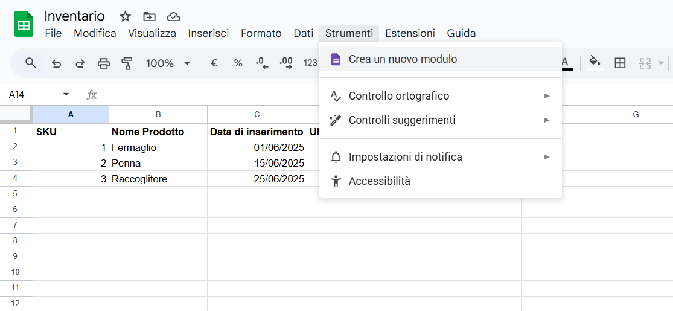
Task: Decrease decimal places
Action: tap(262, 63)
